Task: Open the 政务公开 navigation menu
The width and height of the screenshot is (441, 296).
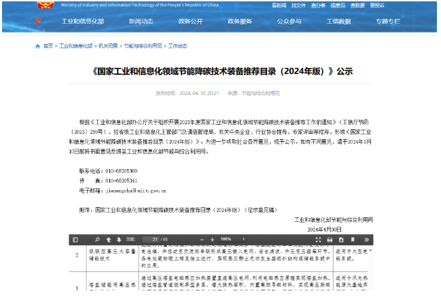Action: [190, 21]
